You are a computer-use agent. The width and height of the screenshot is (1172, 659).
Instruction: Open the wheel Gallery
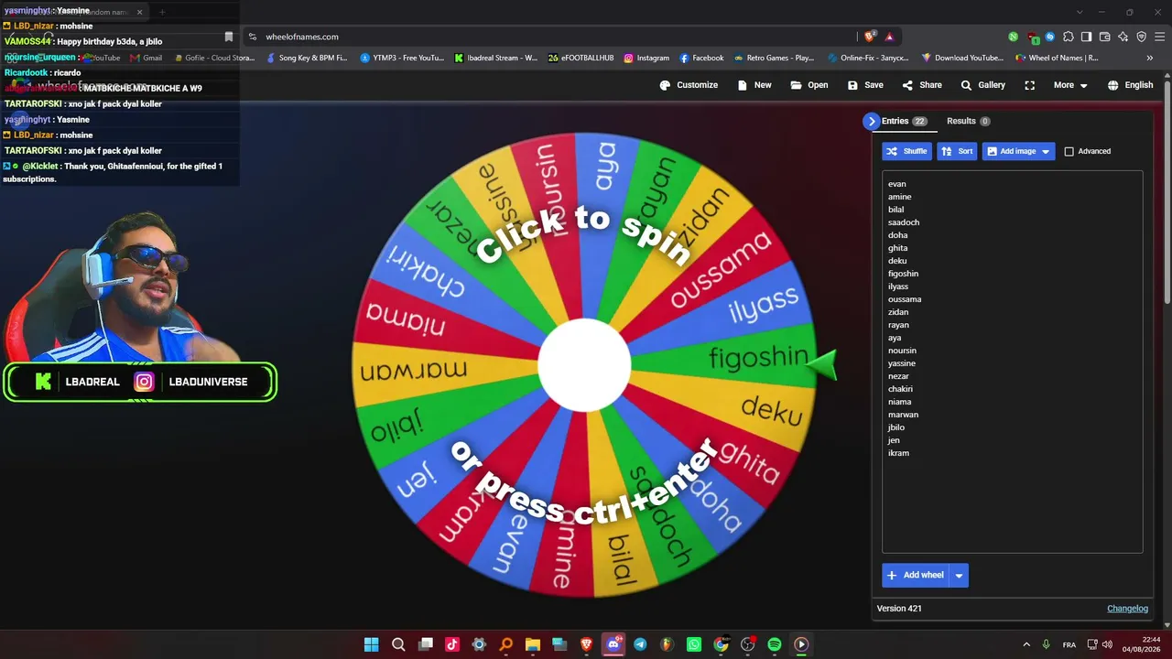[x=982, y=85]
